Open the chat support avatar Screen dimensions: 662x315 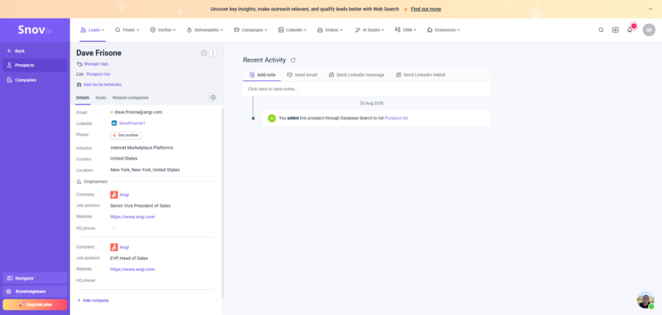point(646,300)
